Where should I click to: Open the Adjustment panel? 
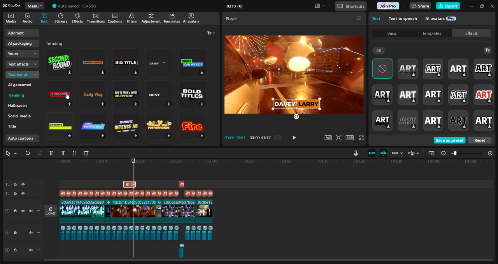[151, 18]
